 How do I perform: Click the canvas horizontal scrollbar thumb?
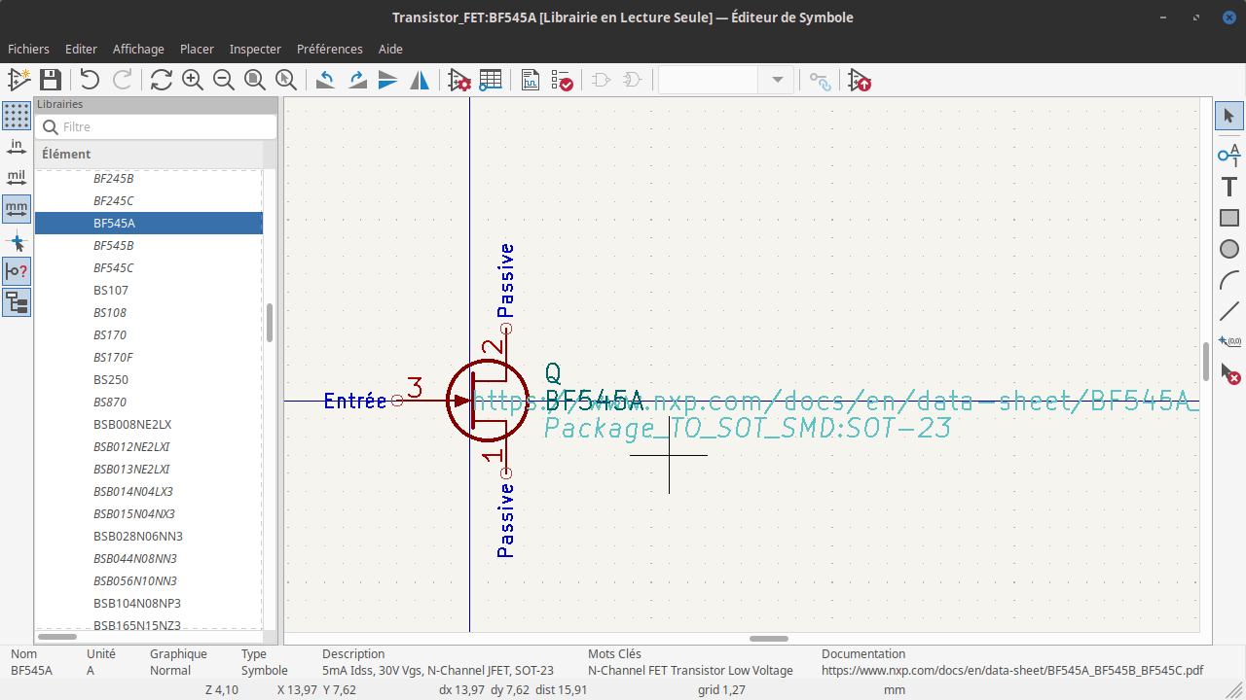(769, 639)
